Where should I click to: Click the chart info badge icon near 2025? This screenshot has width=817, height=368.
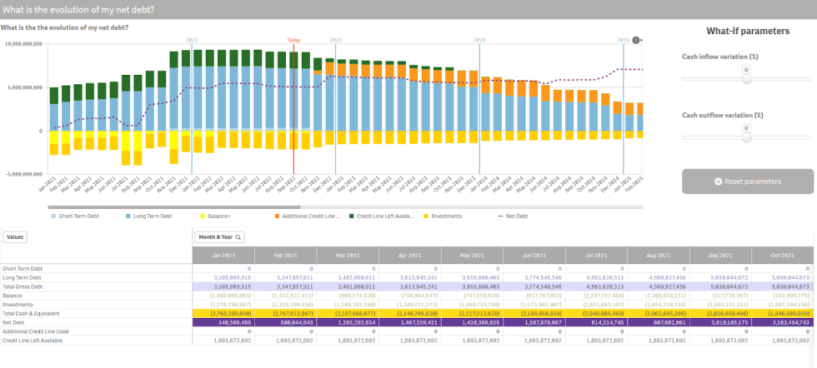[x=636, y=40]
